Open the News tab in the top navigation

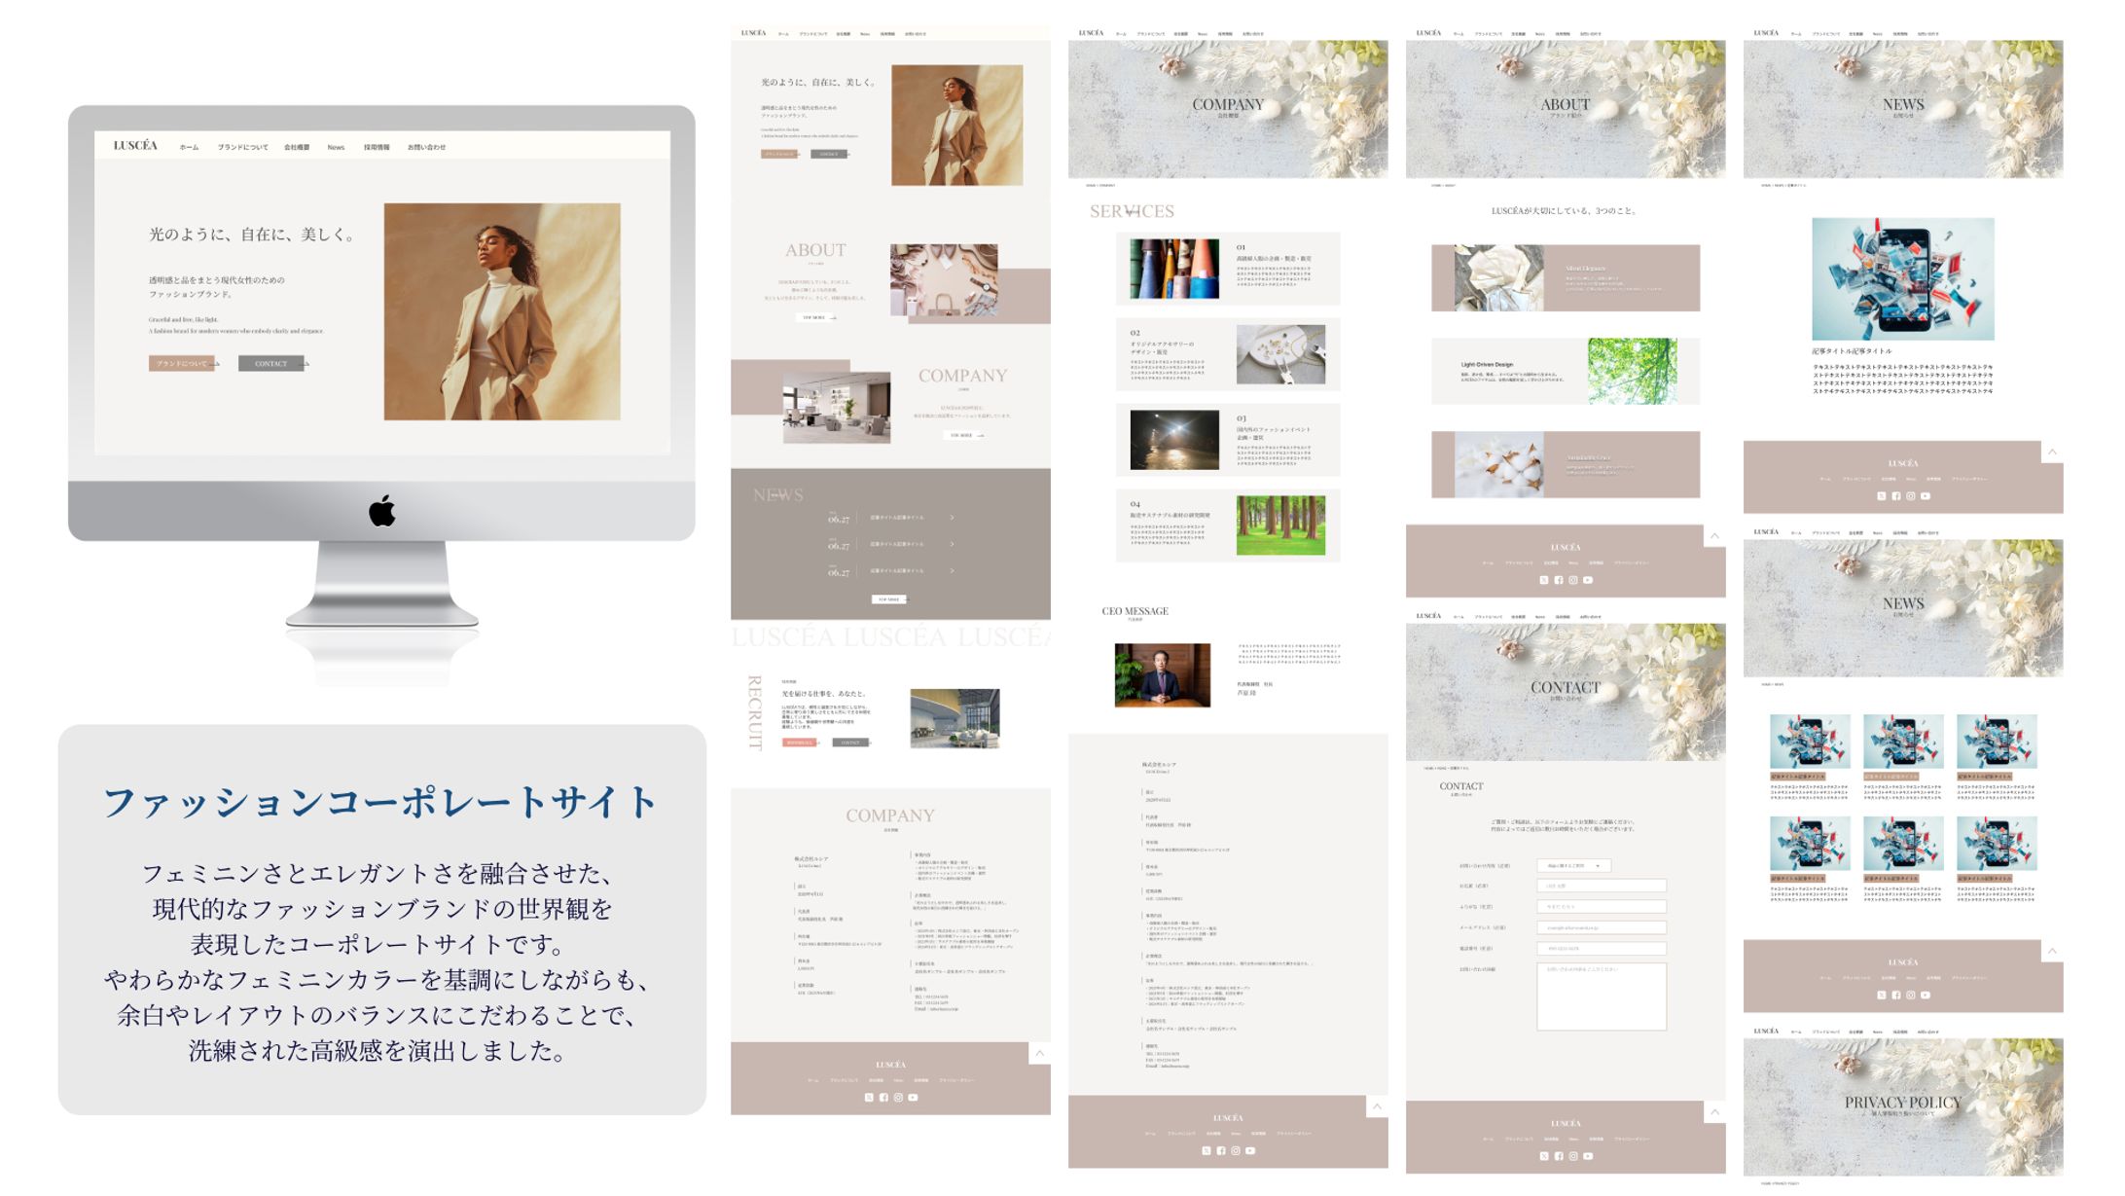[x=336, y=147]
